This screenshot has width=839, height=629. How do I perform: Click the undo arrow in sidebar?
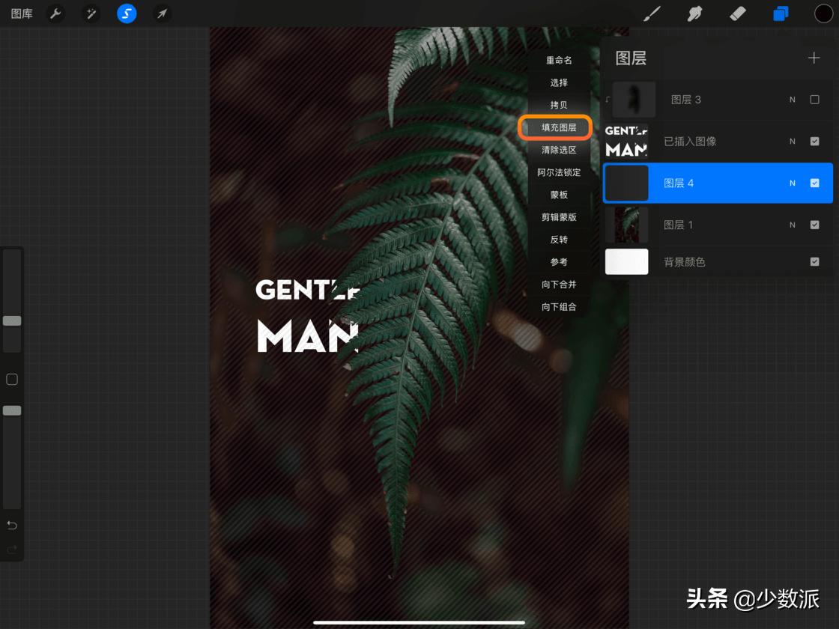click(x=12, y=525)
